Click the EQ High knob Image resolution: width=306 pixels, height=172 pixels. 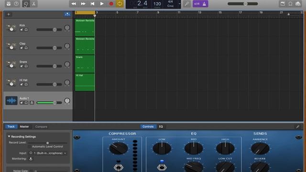click(225, 149)
